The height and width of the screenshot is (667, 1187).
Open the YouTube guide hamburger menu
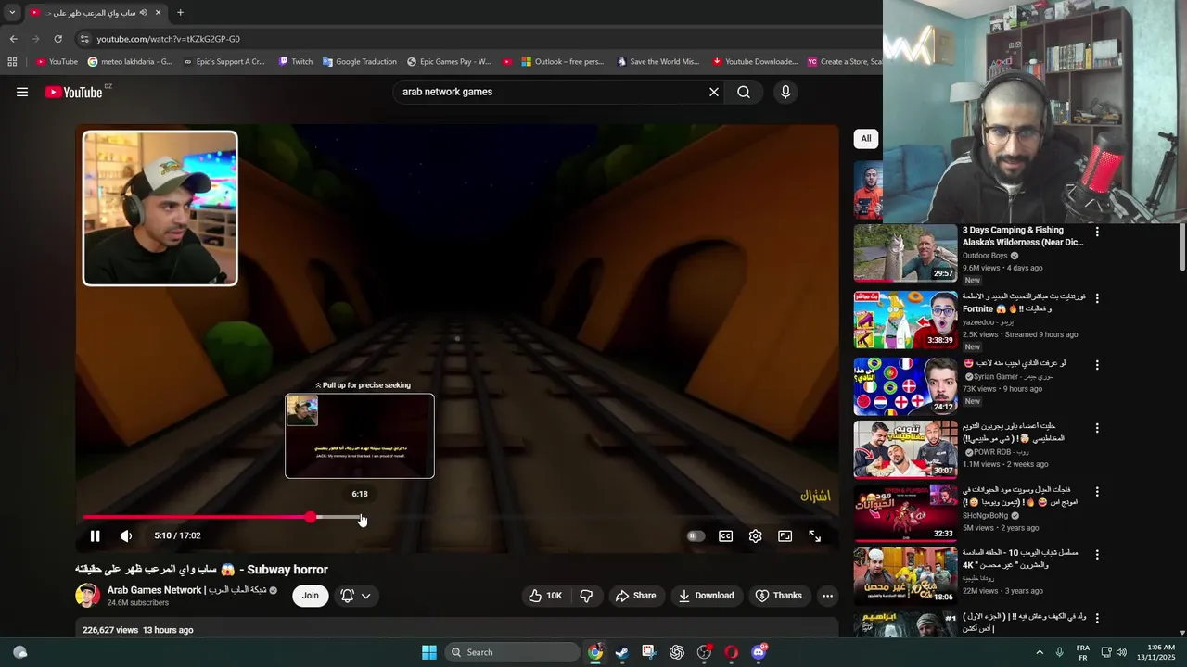22,92
